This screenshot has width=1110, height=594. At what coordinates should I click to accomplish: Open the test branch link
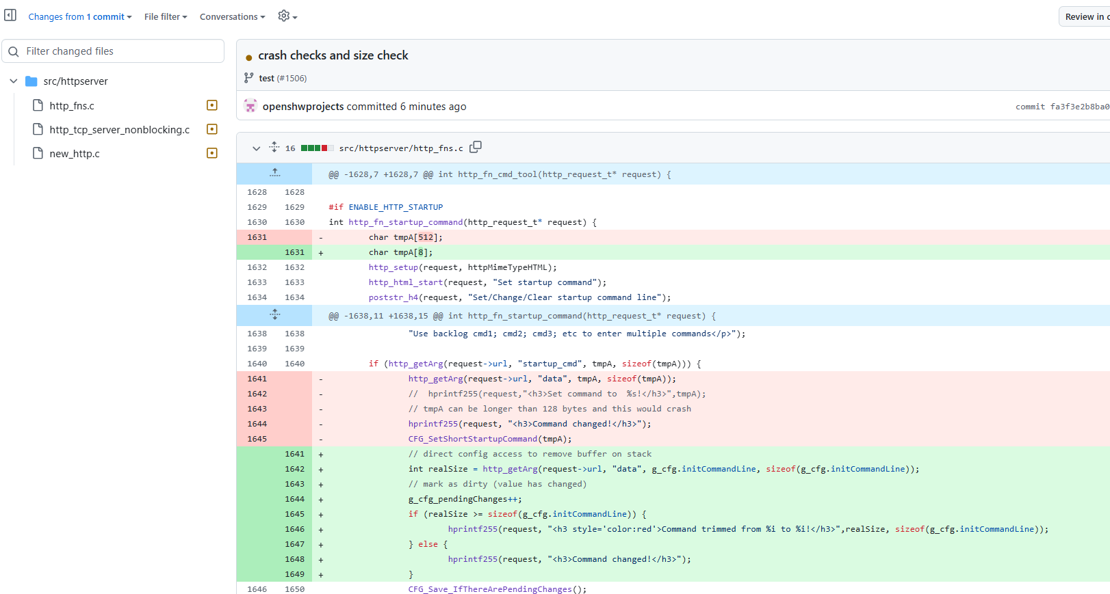click(x=267, y=79)
